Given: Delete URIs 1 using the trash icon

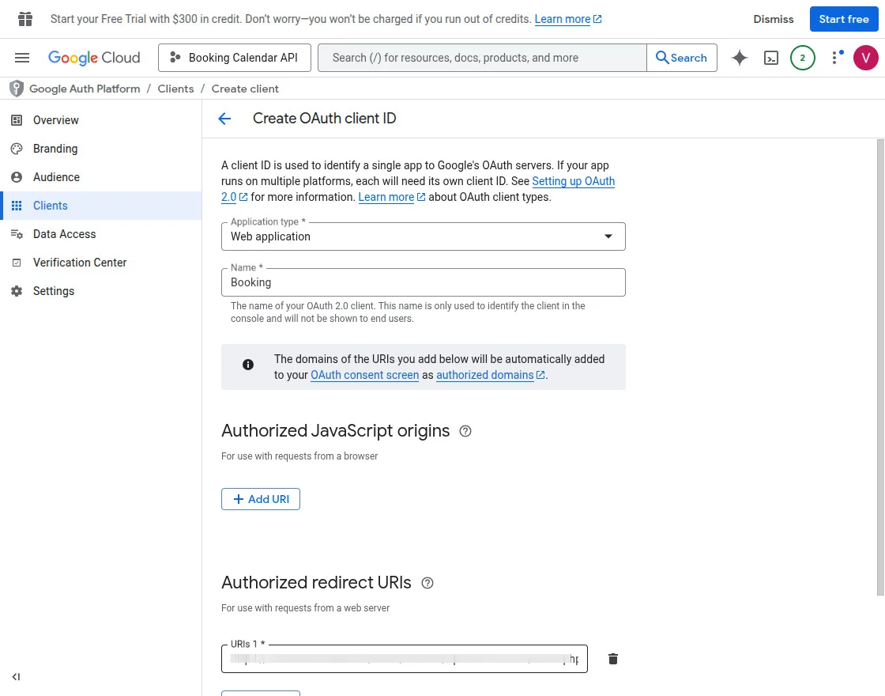Looking at the screenshot, I should (613, 658).
